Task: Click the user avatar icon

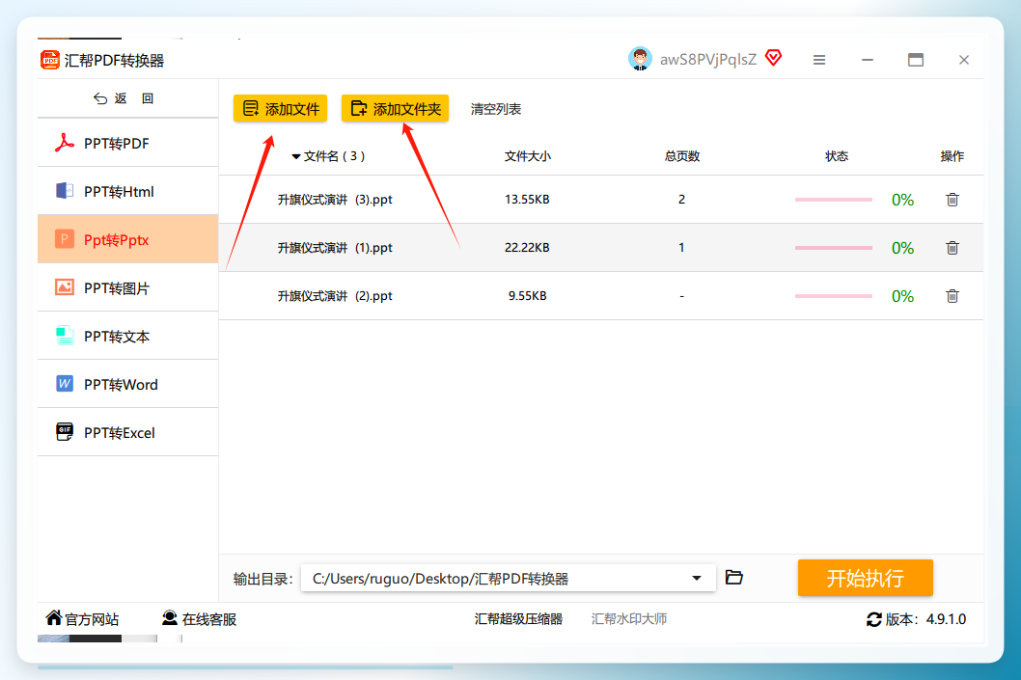Action: (640, 59)
